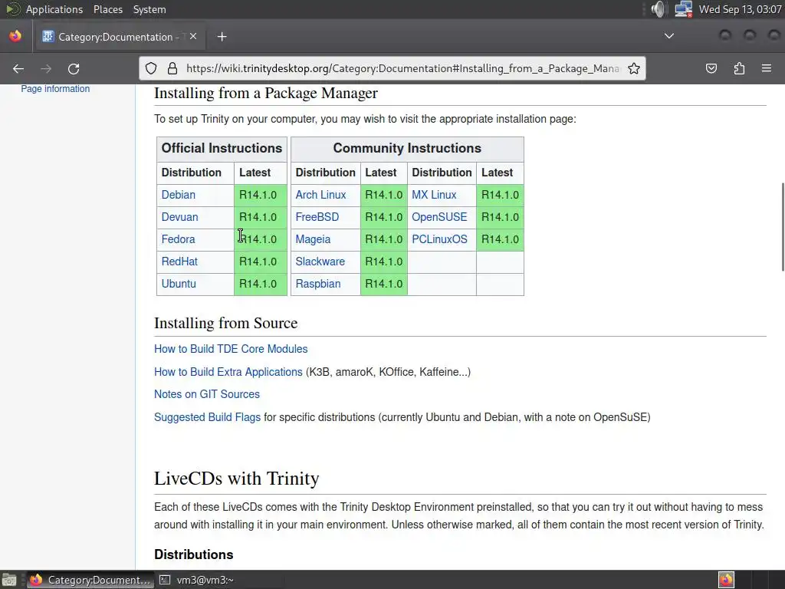Click the page vertical scrollbar thumb
785x589 pixels.
pyautogui.click(x=783, y=227)
